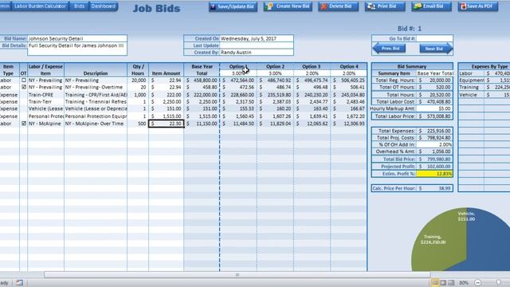Select the description Training - Triennial Refres
This screenshot has width=510, height=287.
pos(96,102)
